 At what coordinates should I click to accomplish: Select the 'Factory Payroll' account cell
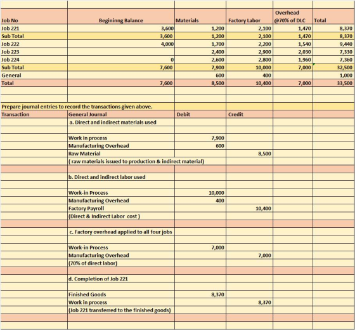[x=121, y=208]
